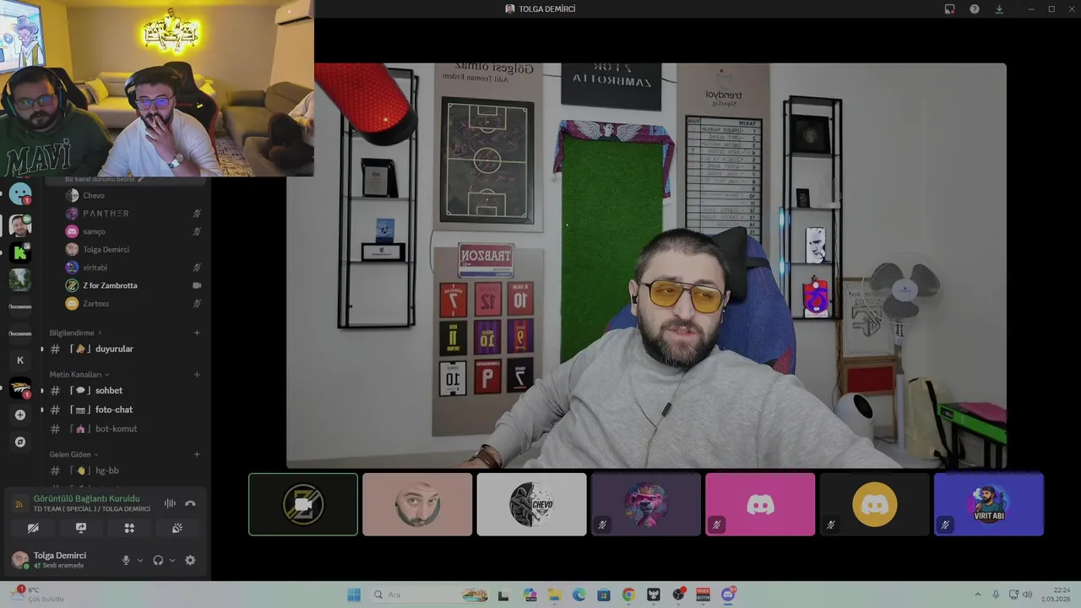Open soundboard in voice panel
This screenshot has width=1081, height=608.
(x=177, y=528)
